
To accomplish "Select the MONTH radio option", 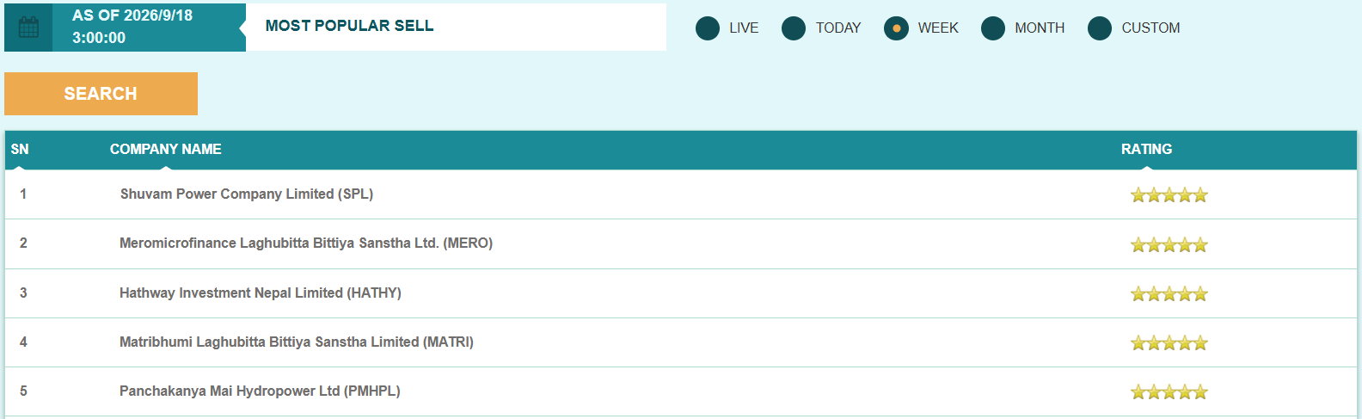I will point(993,28).
